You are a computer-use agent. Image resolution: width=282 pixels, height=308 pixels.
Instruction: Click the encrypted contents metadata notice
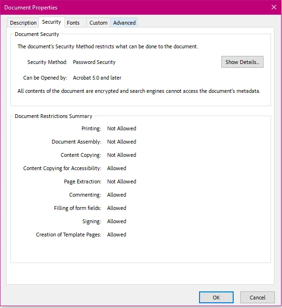tap(139, 91)
